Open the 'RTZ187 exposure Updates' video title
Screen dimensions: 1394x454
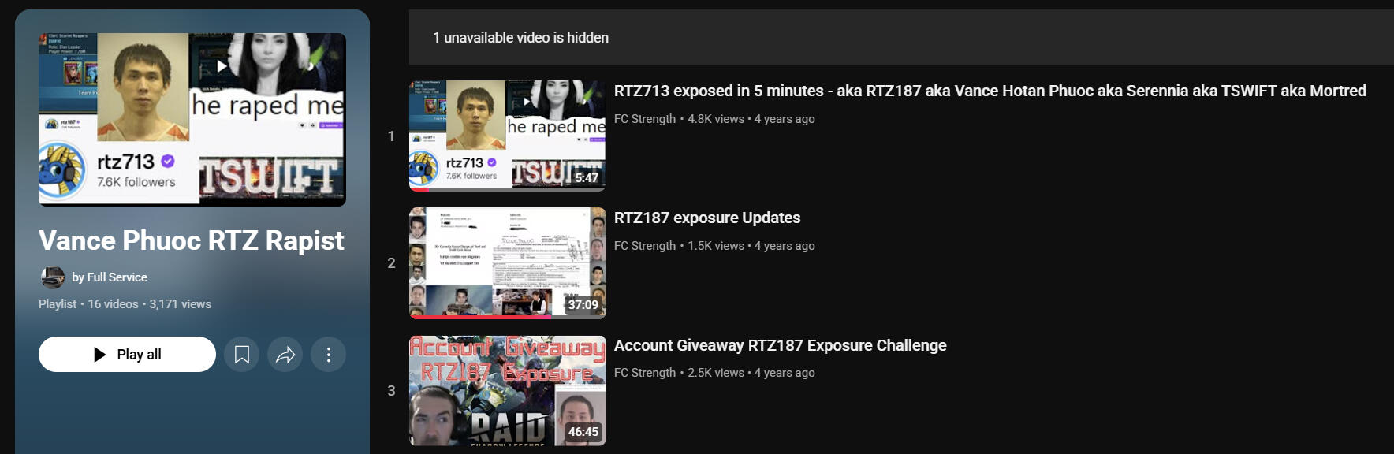(707, 218)
